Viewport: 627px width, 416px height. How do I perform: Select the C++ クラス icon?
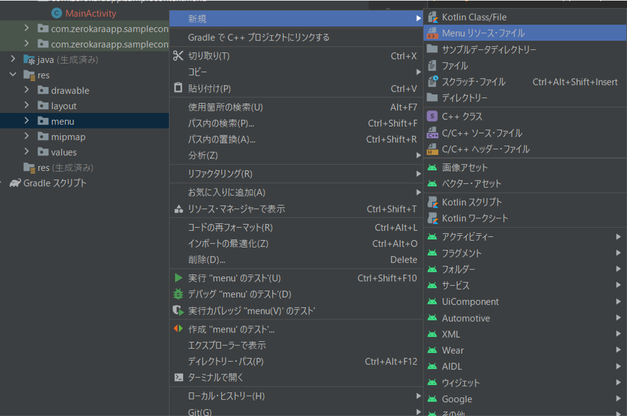(x=431, y=116)
